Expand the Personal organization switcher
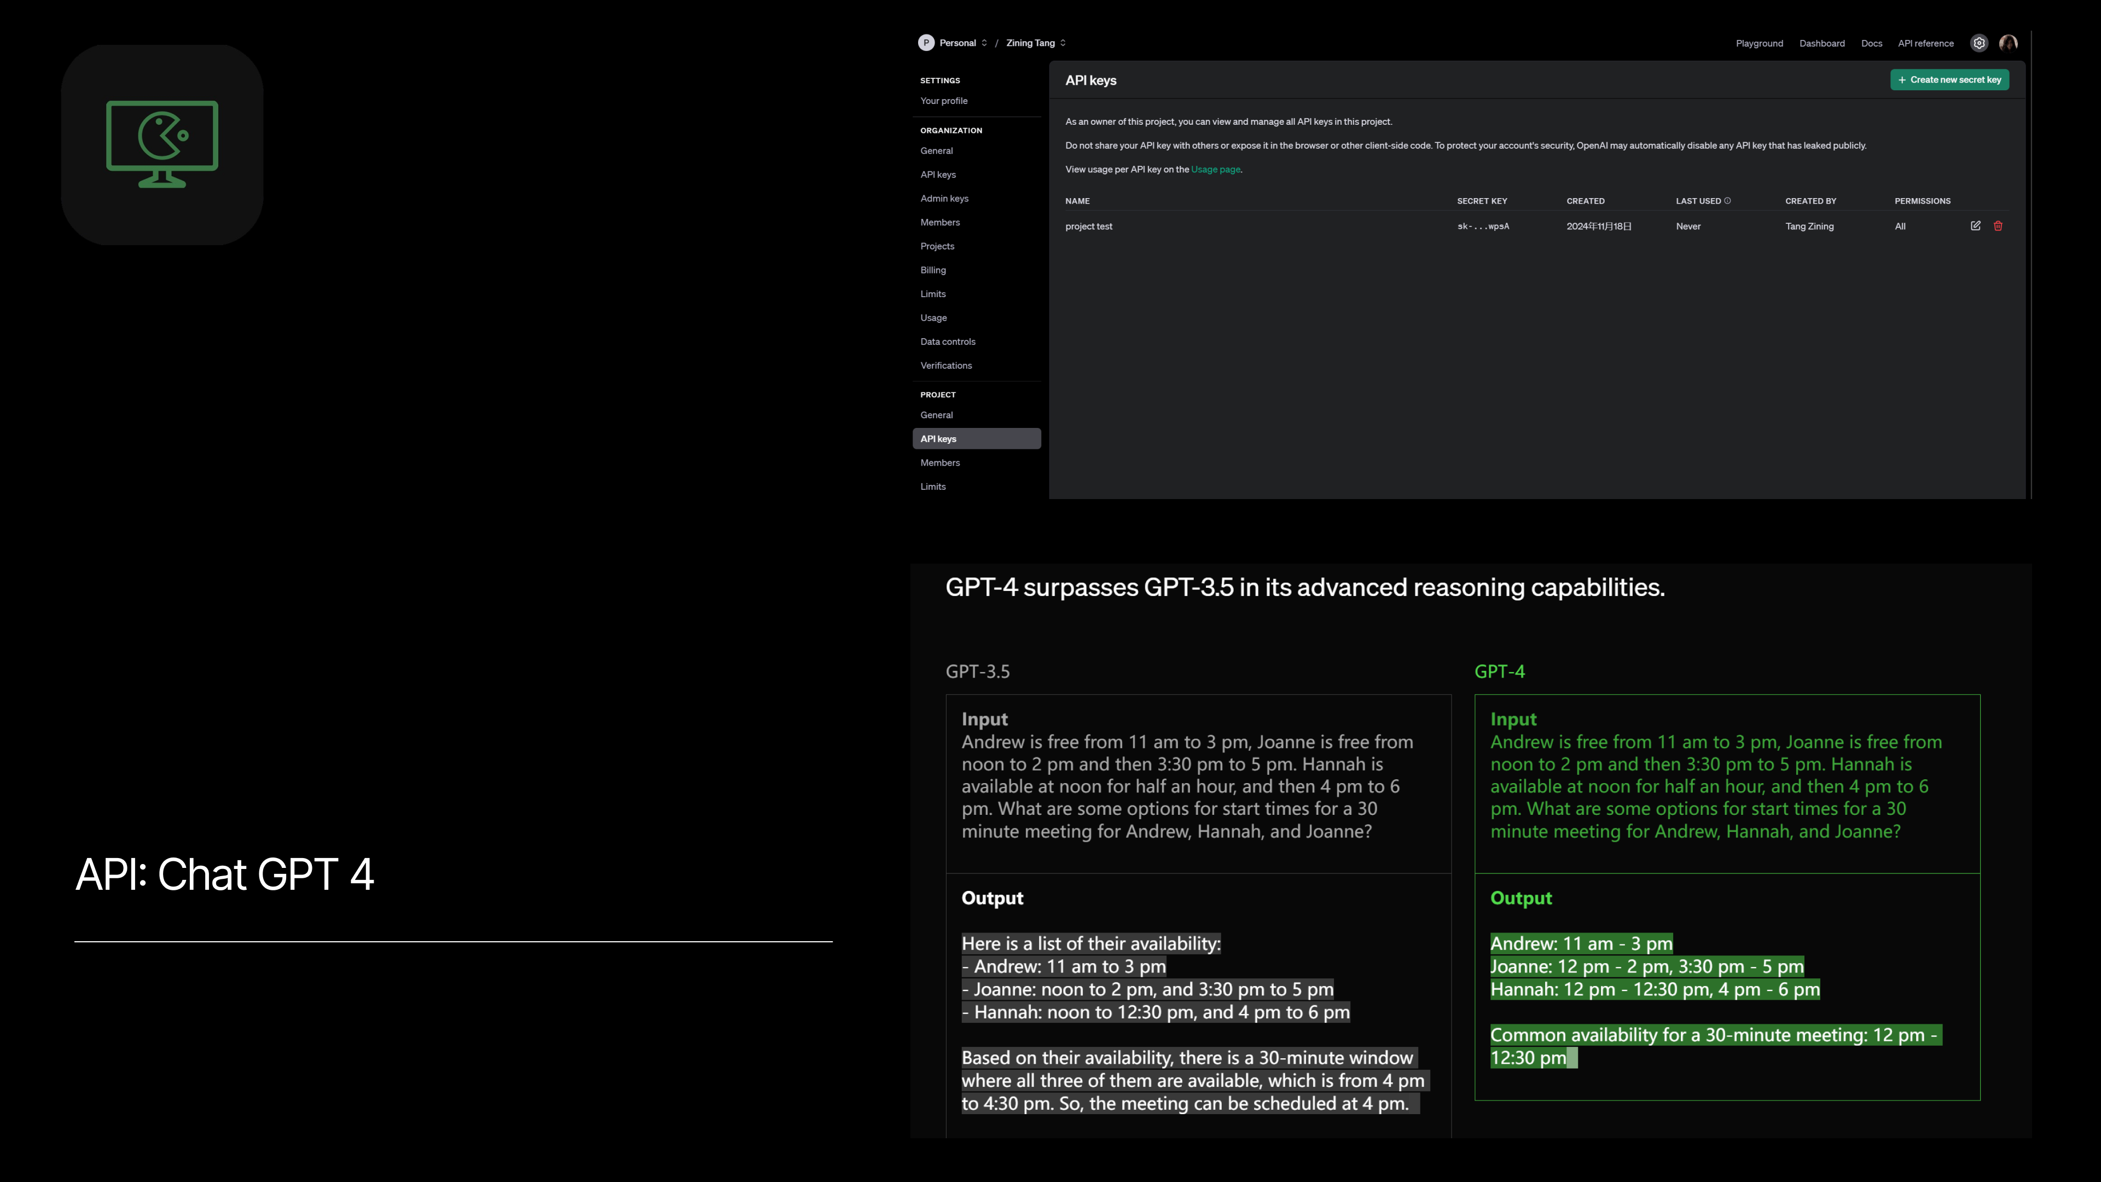 tap(984, 43)
